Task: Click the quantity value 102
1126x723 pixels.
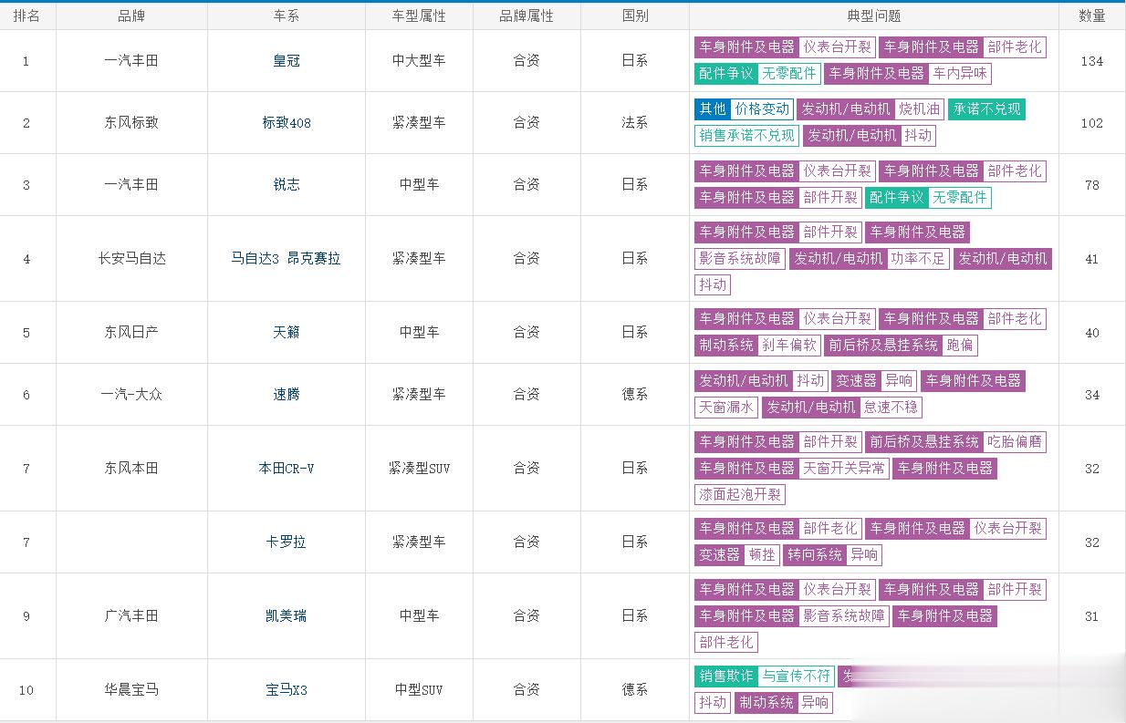Action: tap(1092, 123)
